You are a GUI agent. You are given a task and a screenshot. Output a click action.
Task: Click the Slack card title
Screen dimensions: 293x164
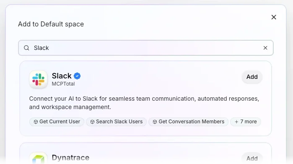(62, 76)
